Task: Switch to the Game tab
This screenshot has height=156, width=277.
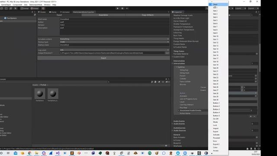Action: [53, 12]
